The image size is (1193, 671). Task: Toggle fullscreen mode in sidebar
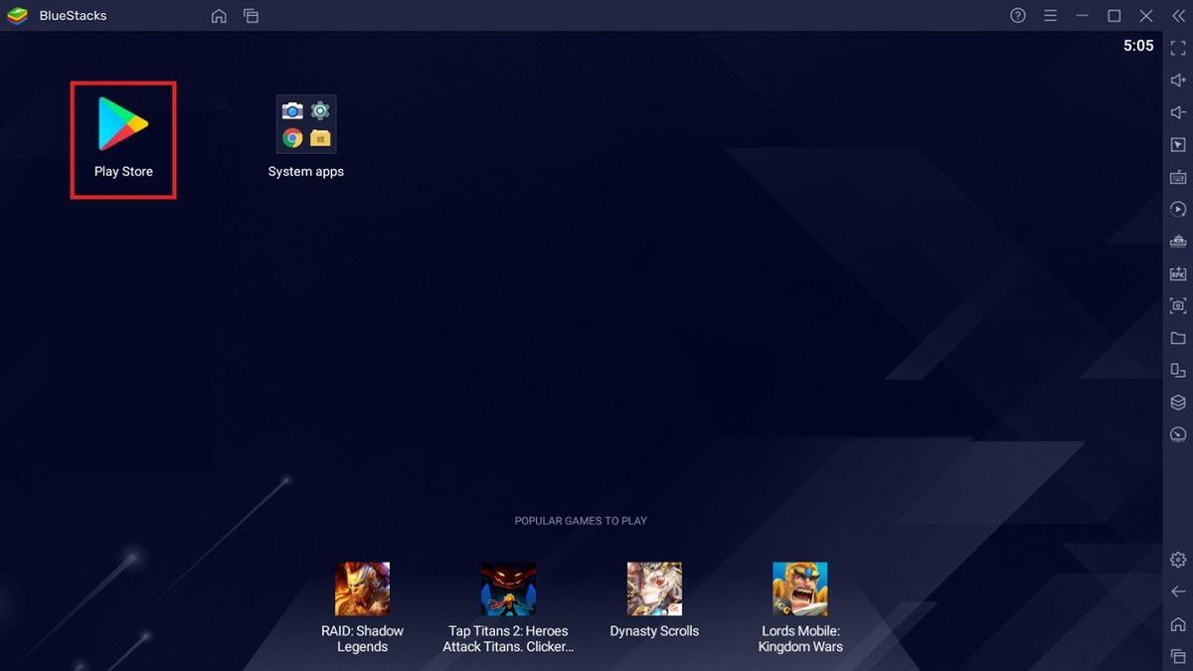(x=1178, y=49)
